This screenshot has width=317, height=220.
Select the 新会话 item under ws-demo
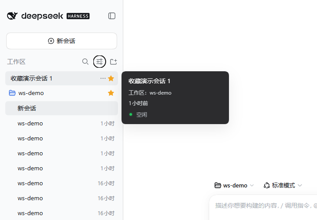point(62,108)
